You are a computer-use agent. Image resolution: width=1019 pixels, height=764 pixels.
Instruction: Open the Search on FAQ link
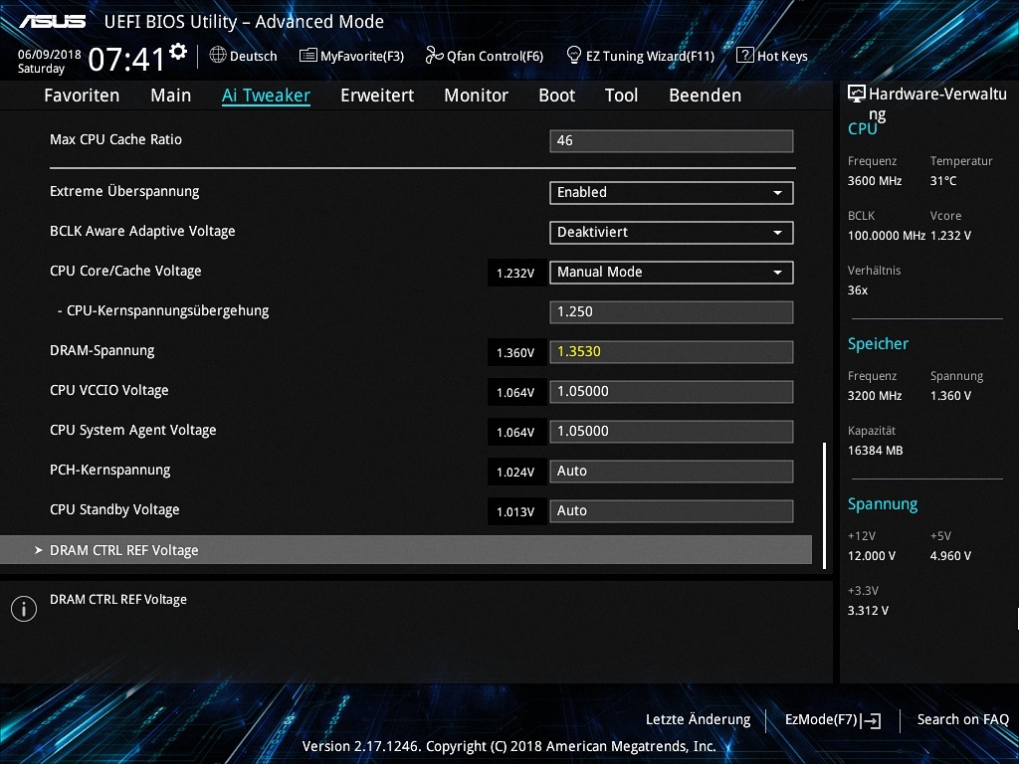pyautogui.click(x=962, y=720)
